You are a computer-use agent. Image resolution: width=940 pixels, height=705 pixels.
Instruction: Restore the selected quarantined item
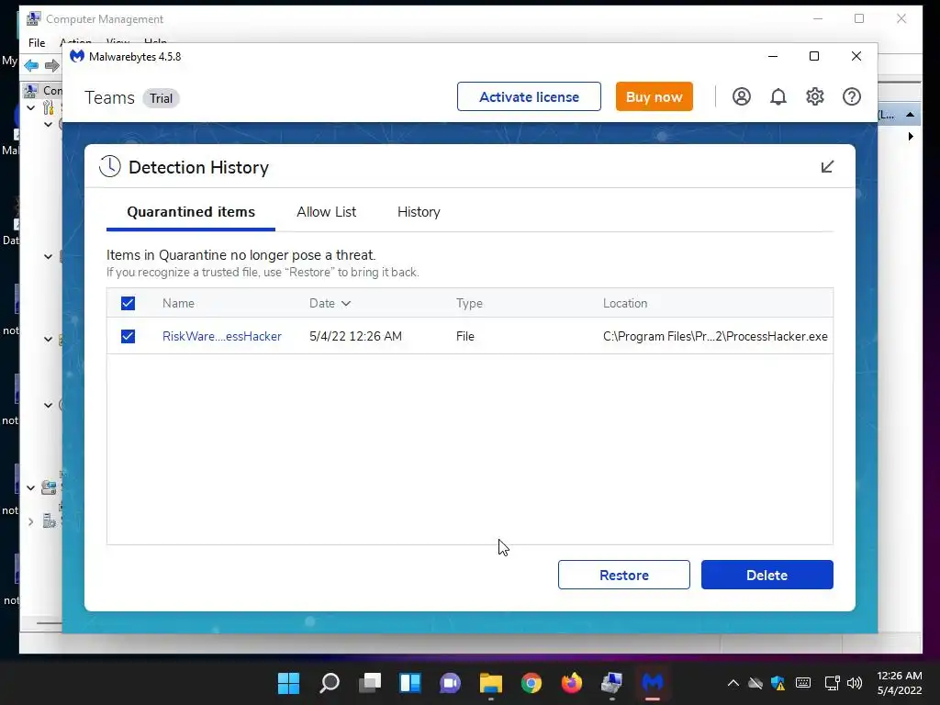coord(623,575)
